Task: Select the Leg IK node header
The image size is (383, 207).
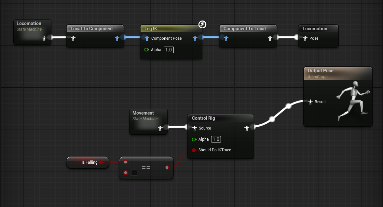Action: (x=171, y=29)
